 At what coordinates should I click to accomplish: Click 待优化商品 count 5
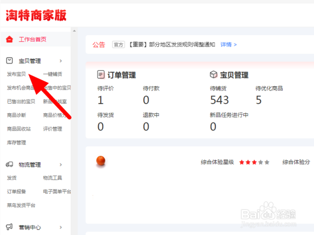(259, 100)
